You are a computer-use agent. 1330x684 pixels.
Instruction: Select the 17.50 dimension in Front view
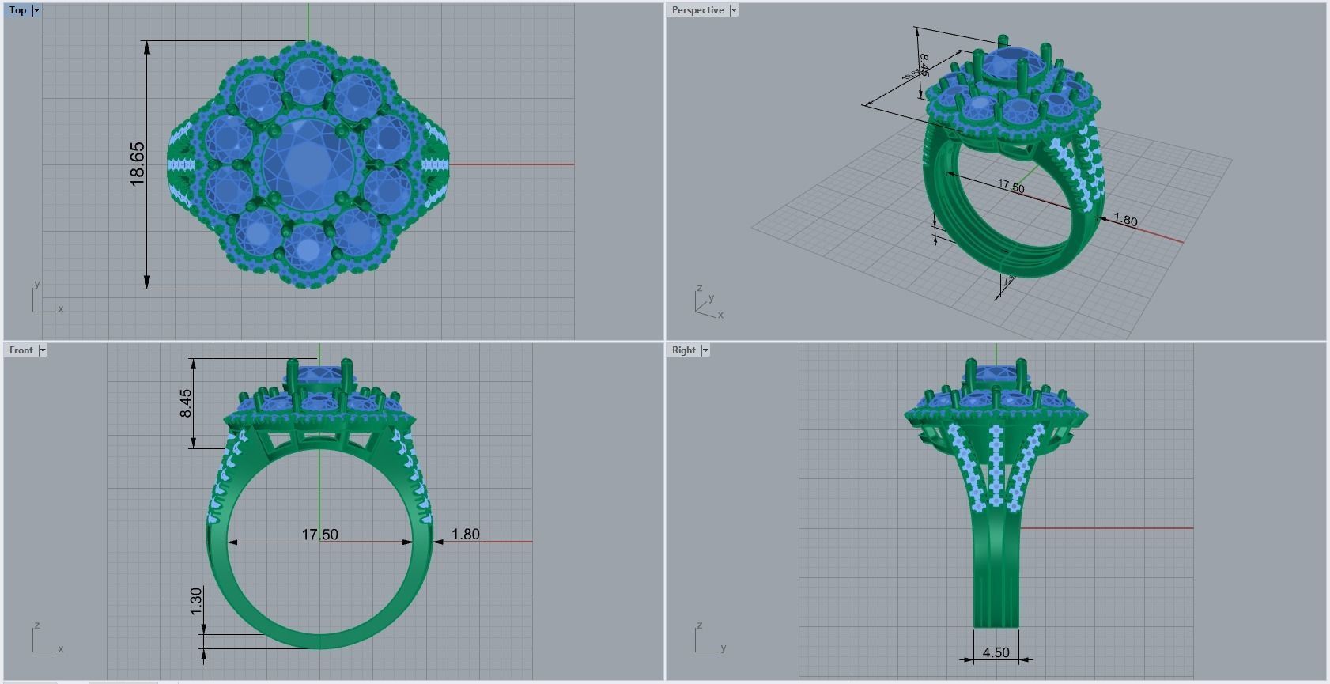pos(319,535)
